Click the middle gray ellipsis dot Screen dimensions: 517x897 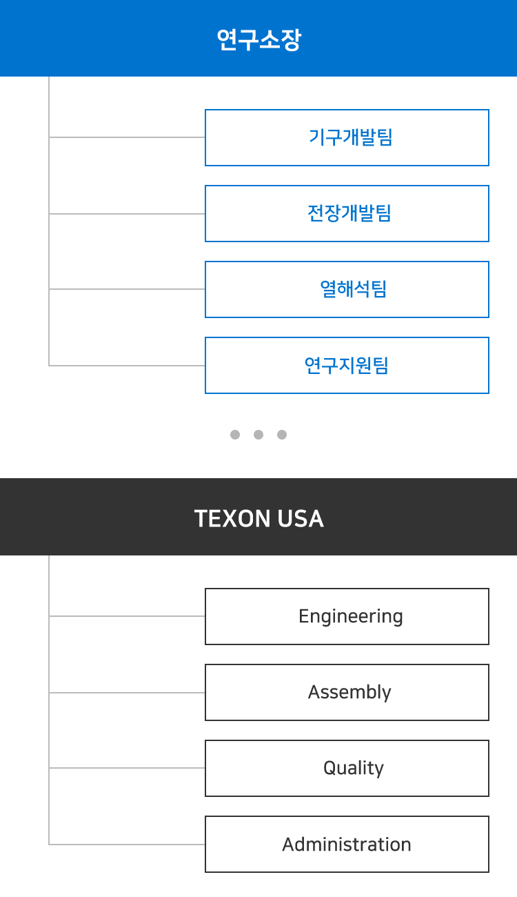pyautogui.click(x=258, y=435)
